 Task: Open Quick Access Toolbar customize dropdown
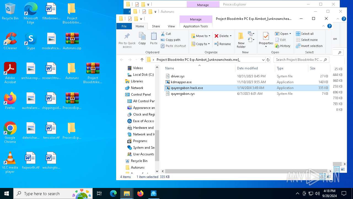click(141, 19)
